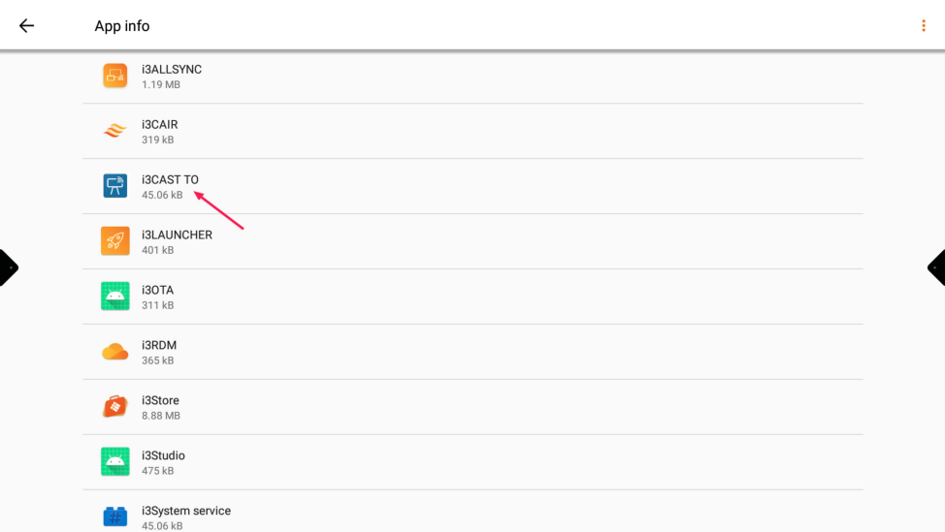Image resolution: width=945 pixels, height=532 pixels.
Task: Click the i3OTA Android icon
Action: coord(115,297)
